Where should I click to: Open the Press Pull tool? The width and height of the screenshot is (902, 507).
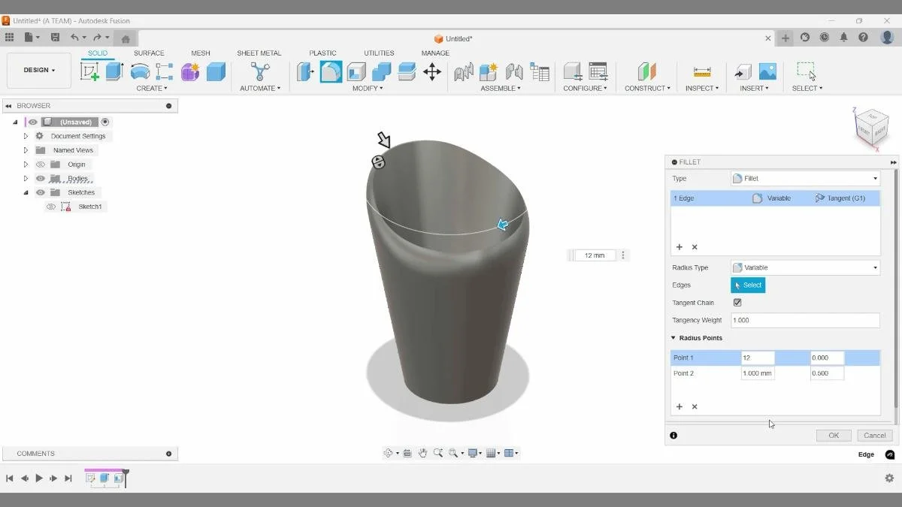pyautogui.click(x=306, y=71)
